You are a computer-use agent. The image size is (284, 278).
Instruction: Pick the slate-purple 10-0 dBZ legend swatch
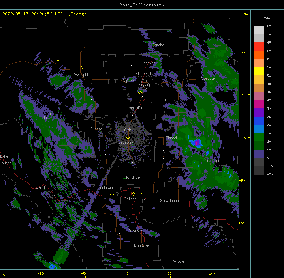click(259, 154)
